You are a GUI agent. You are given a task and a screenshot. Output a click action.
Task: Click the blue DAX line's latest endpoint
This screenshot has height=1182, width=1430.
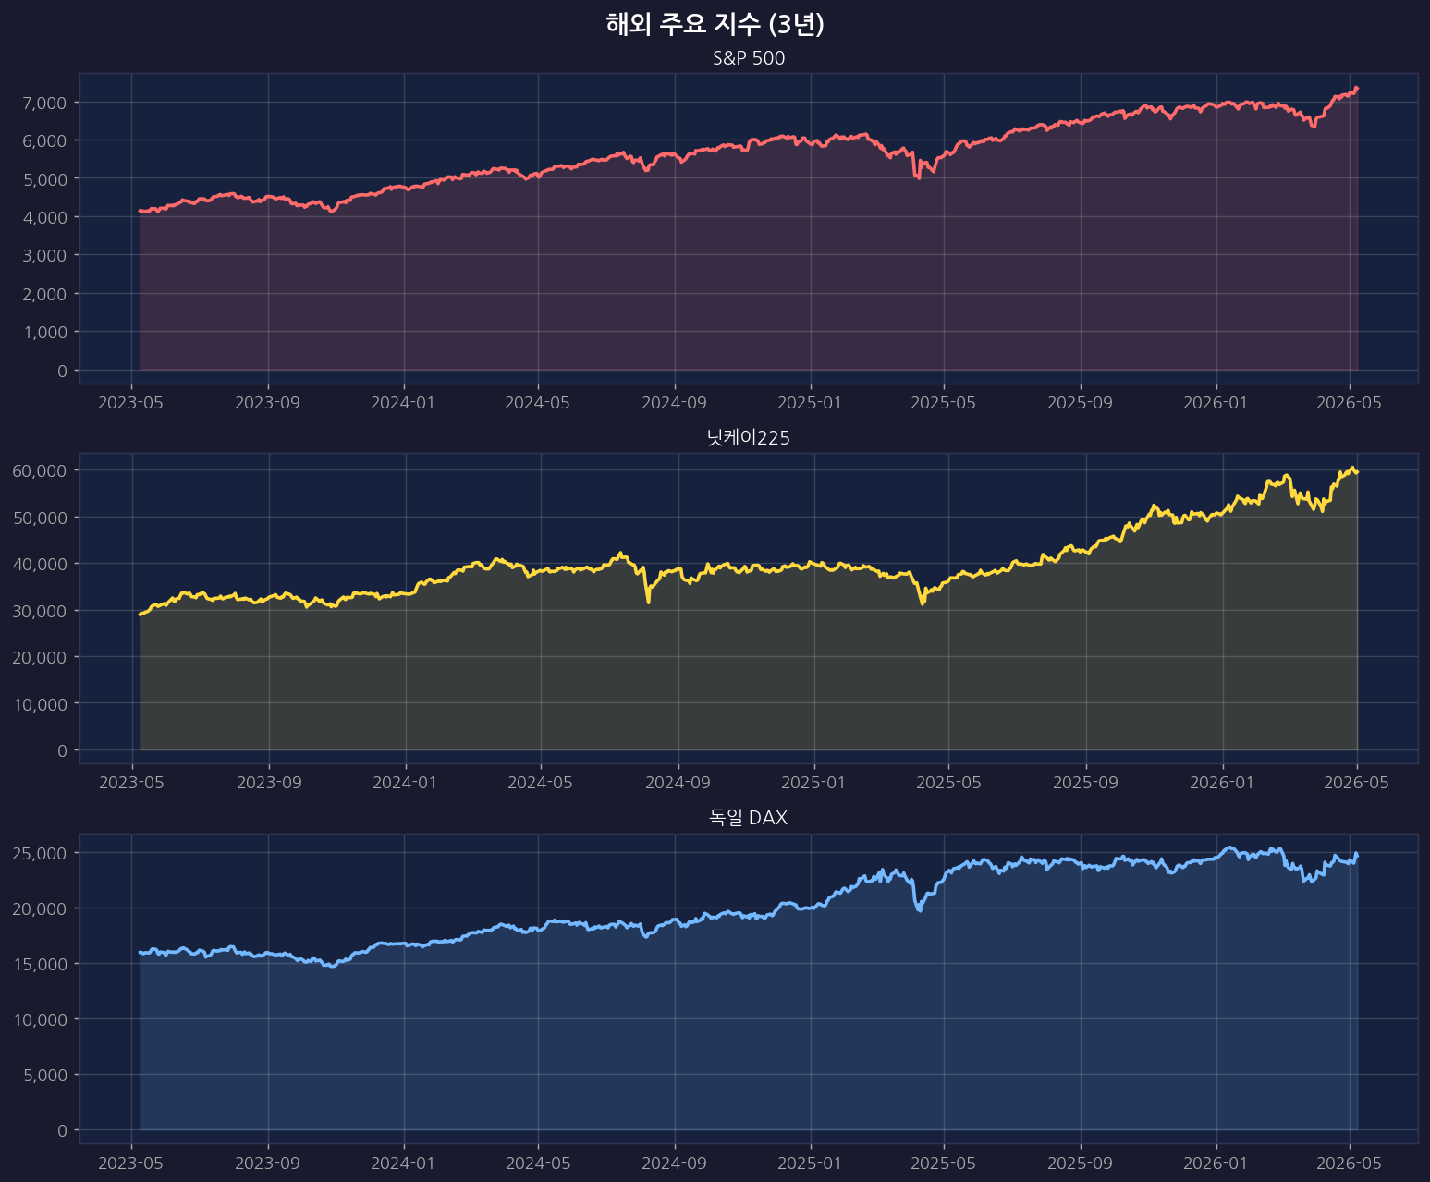click(1357, 855)
